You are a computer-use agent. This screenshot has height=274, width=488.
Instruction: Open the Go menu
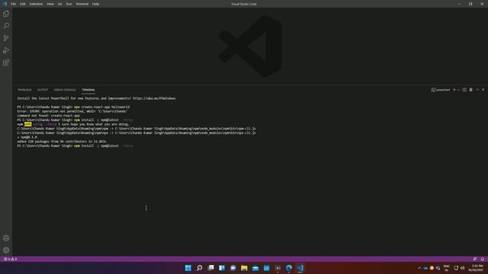click(x=59, y=4)
